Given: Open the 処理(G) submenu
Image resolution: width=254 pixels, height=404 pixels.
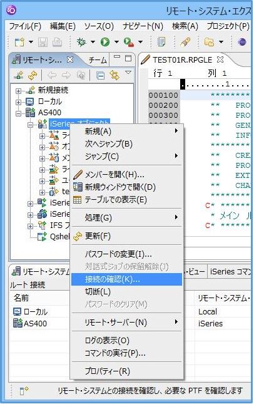Looking at the screenshot, I should [x=126, y=218].
